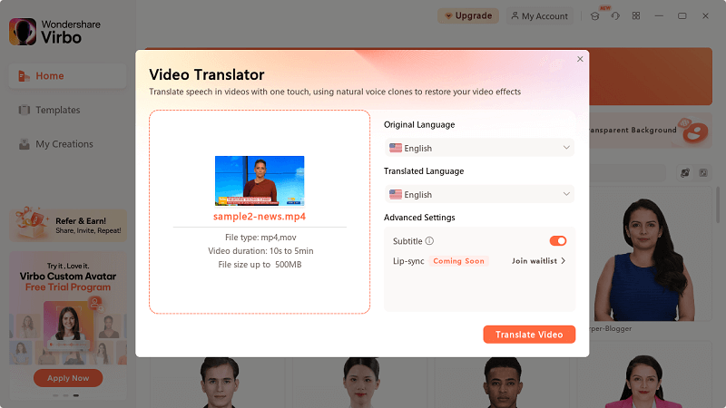Screen dimensions: 726x408
Task: Close the Virbo main window
Action: pyautogui.click(x=705, y=15)
